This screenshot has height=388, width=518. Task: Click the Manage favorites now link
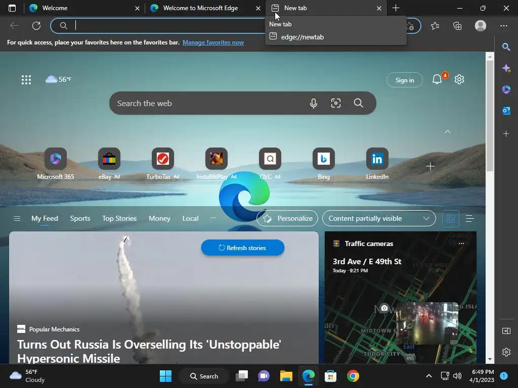[x=213, y=42]
